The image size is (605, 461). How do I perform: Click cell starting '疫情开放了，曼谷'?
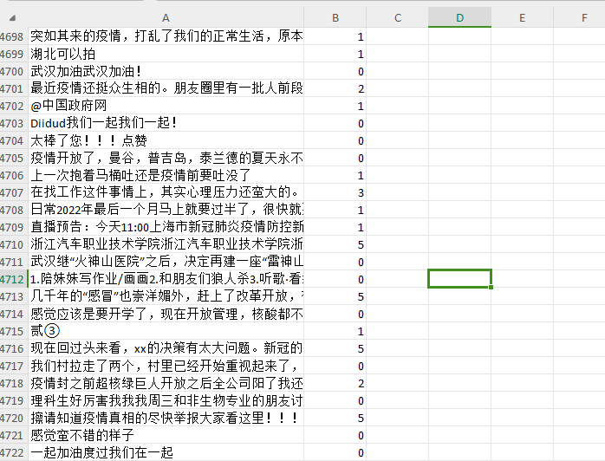coord(166,159)
